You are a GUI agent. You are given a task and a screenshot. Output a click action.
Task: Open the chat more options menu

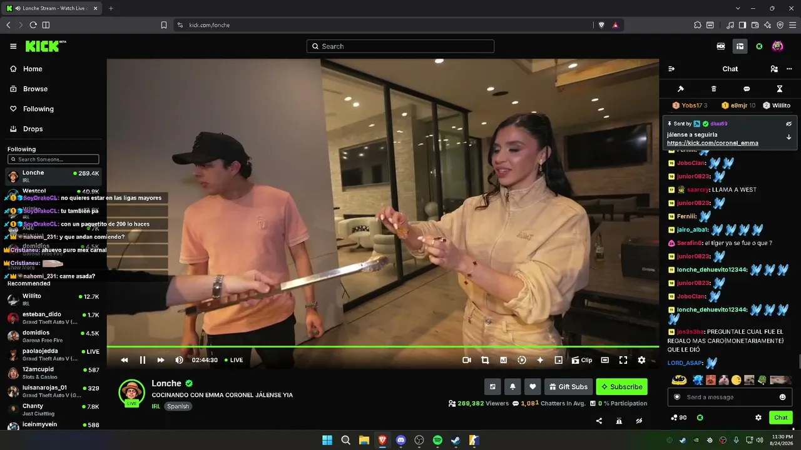coord(789,69)
